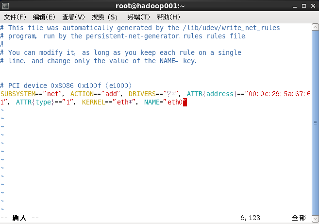Image resolution: width=319 pixels, height=224 pixels.
Task: Maximize the terminal window
Action: 304,6
